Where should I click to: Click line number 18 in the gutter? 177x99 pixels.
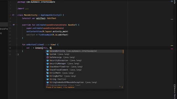point(10,48)
